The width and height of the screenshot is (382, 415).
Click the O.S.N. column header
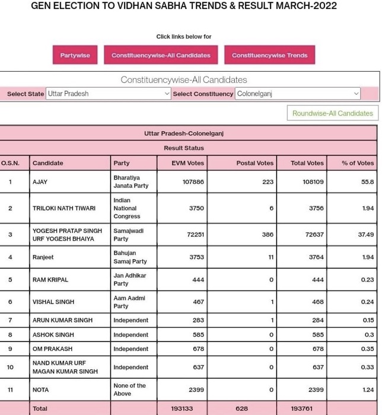coord(10,163)
